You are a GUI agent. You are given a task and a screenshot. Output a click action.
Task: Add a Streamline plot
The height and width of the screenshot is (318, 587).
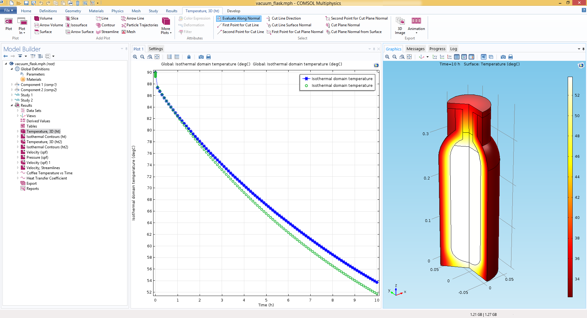click(x=107, y=32)
